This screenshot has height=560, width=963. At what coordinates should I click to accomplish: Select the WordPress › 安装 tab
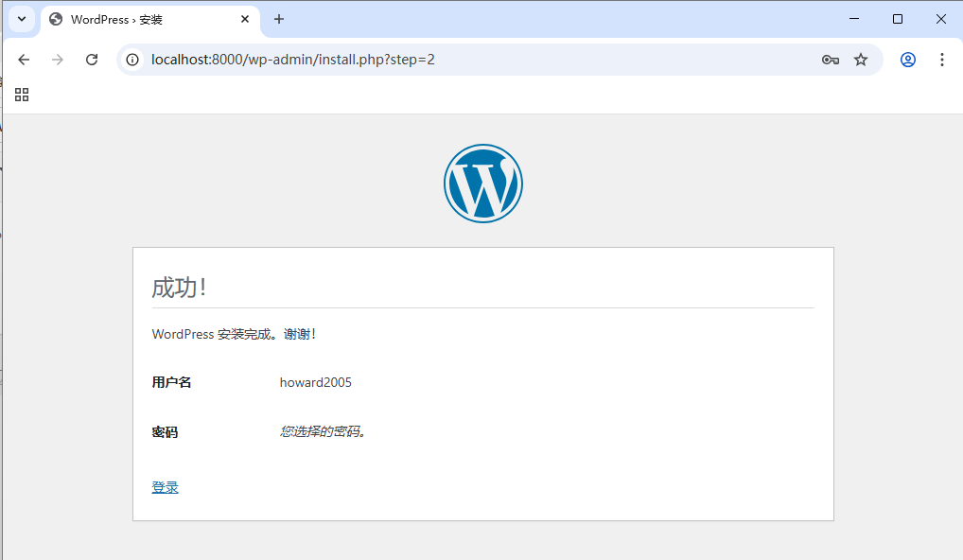click(150, 19)
